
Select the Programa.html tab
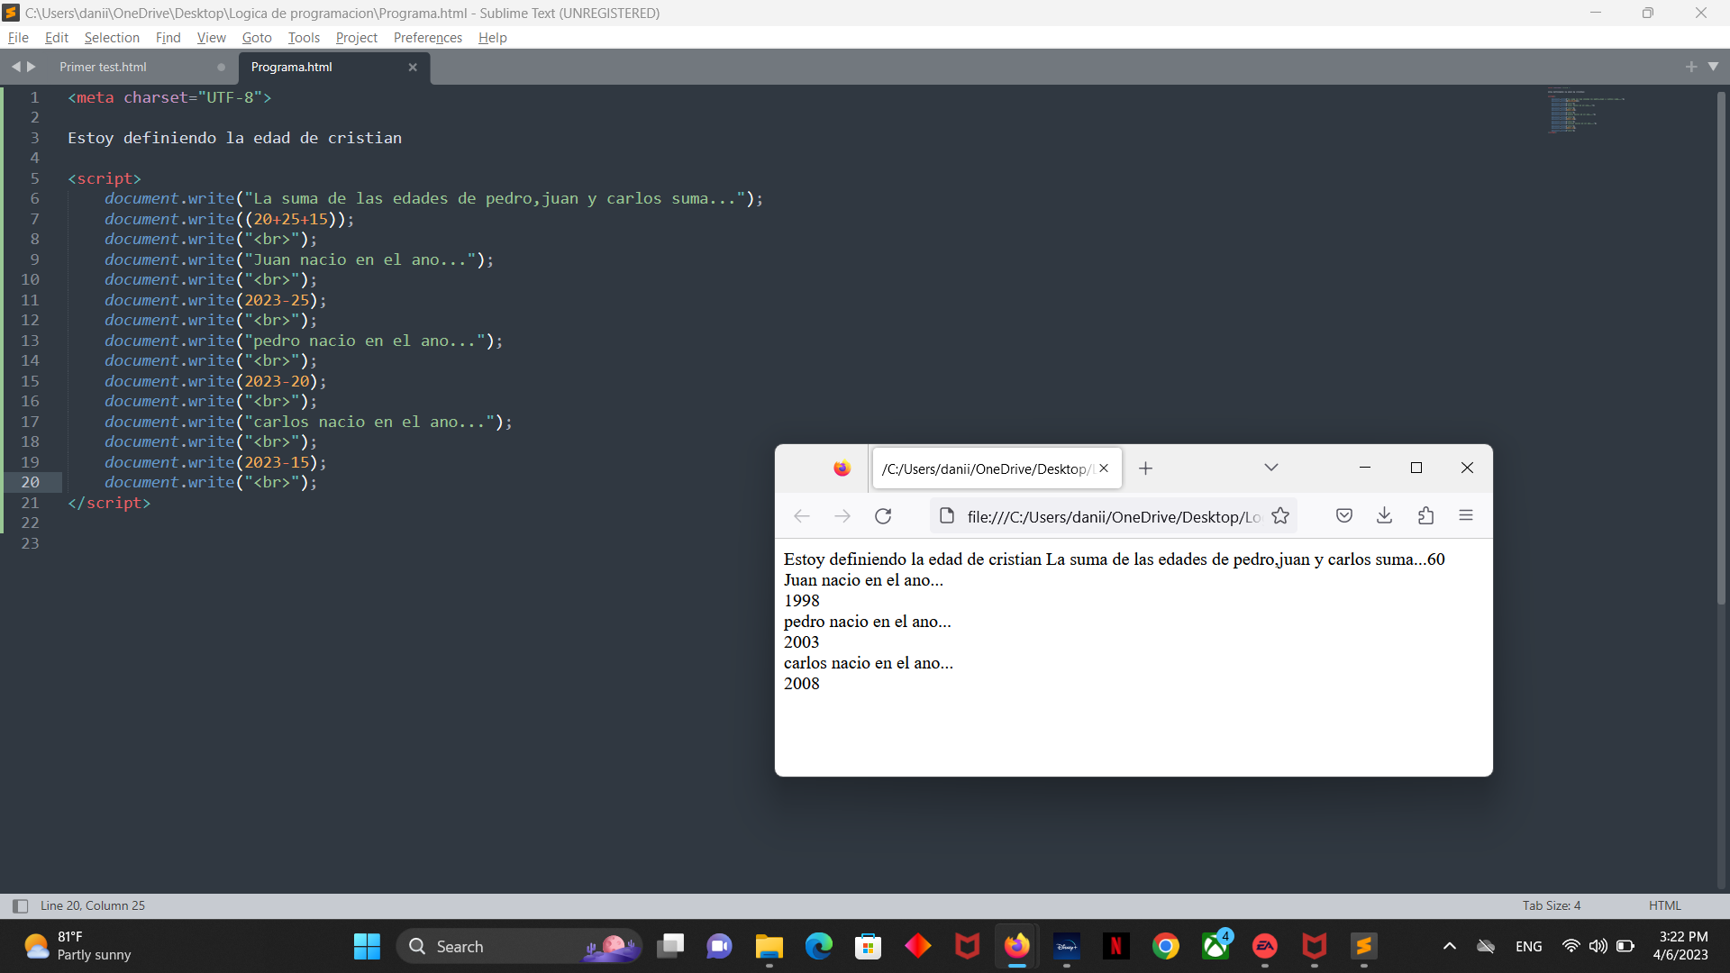292,67
